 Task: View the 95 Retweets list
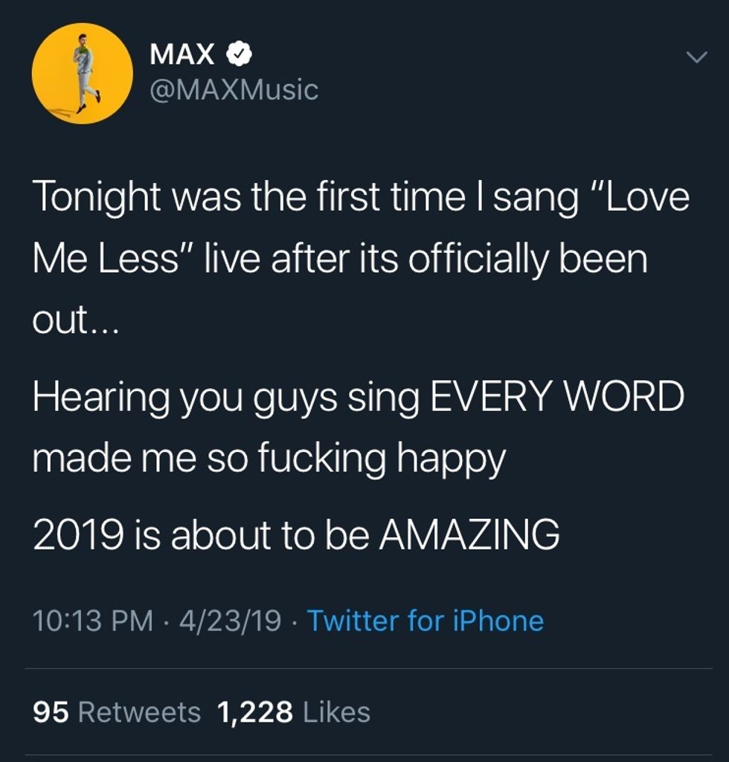(x=117, y=712)
